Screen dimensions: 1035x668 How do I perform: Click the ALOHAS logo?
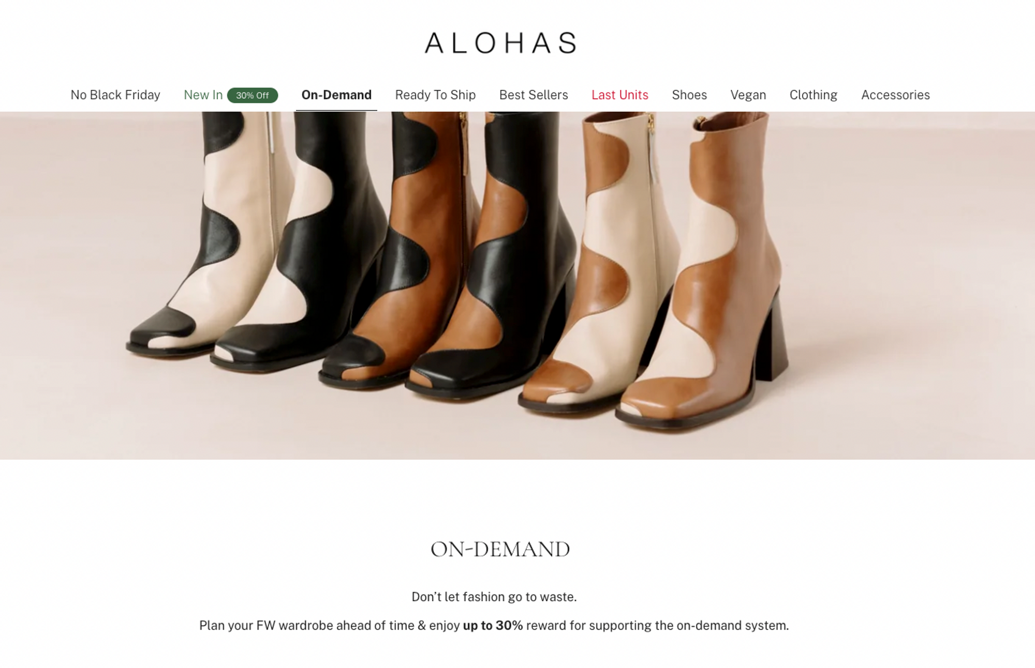[500, 43]
